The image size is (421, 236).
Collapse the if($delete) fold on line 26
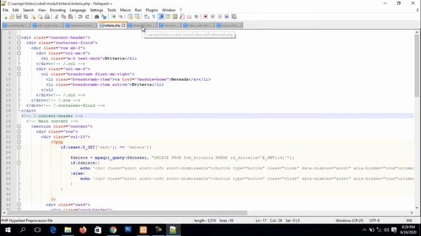click(x=19, y=163)
